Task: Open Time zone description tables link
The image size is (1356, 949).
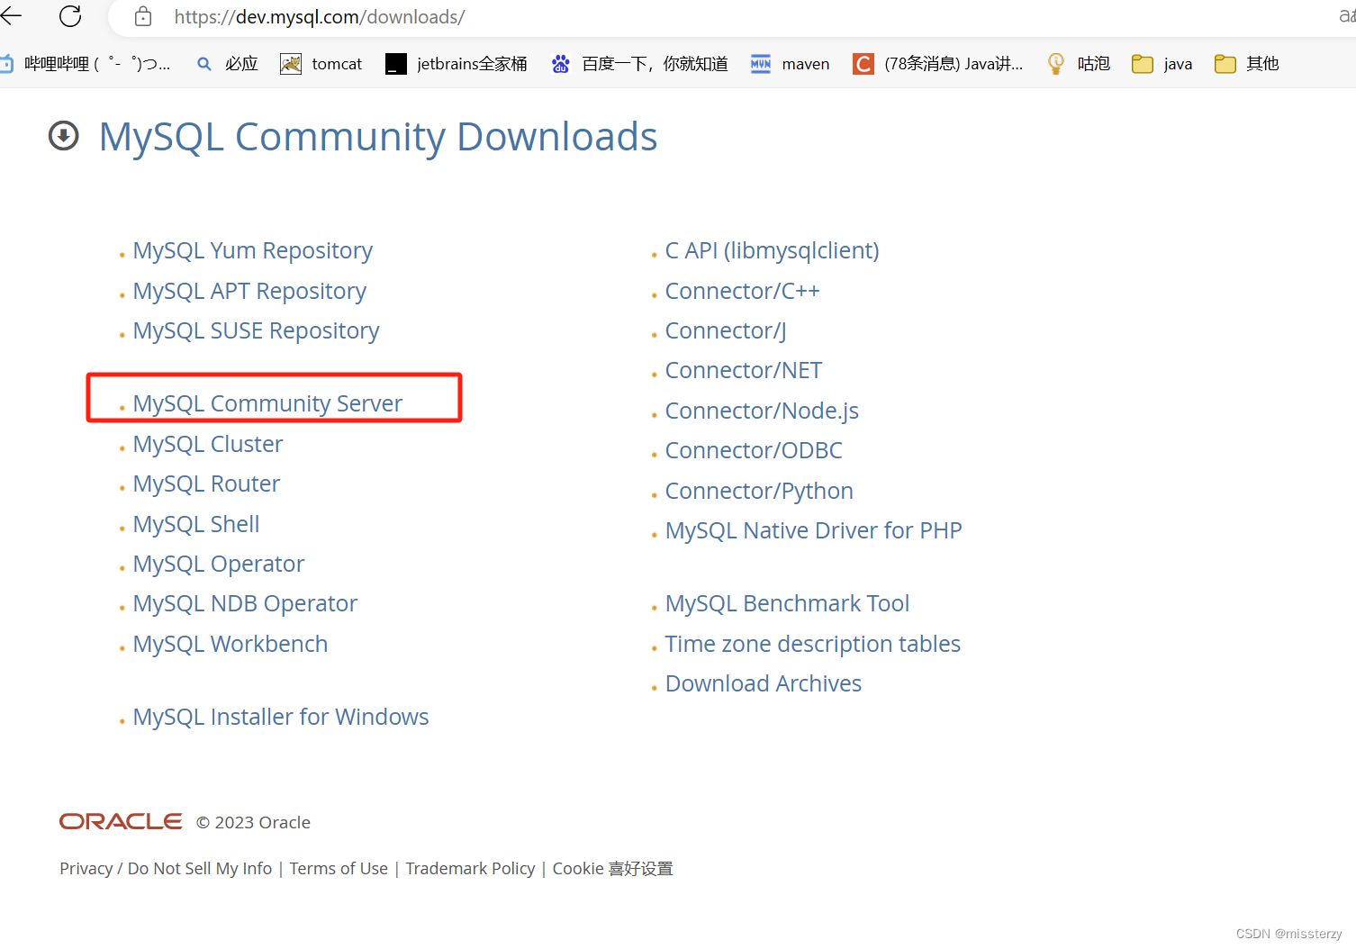Action: 812,644
